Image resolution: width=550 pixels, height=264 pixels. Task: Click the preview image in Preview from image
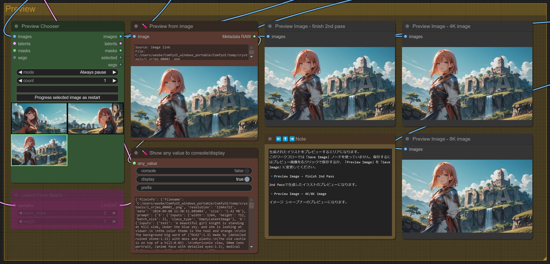[x=194, y=102]
